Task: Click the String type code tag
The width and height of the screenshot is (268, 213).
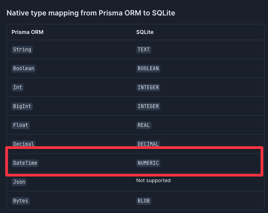Action: (x=22, y=49)
